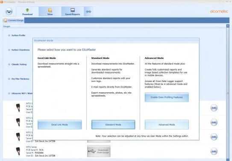Click Enable Oven Profiling Features

coord(167,97)
